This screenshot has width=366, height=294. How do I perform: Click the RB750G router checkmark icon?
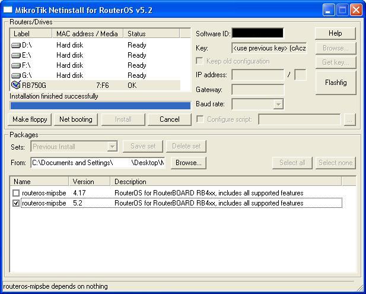[15, 85]
